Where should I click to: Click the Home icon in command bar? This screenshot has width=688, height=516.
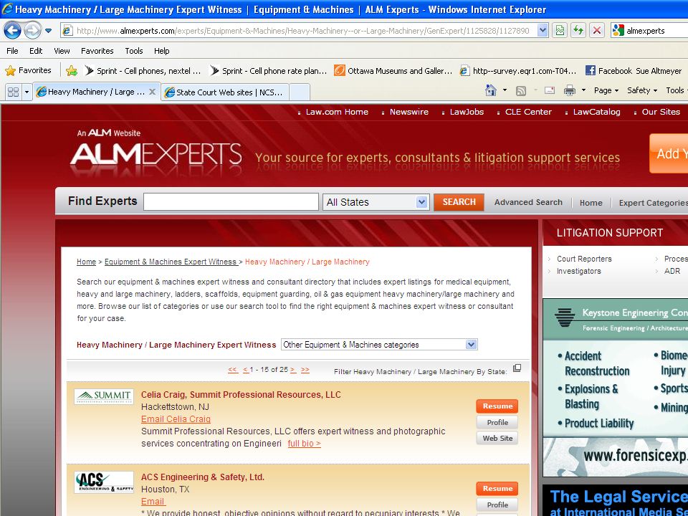click(491, 90)
